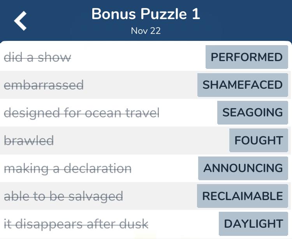This screenshot has width=292, height=239.
Task: Click the Bonus Puzzle 1 title
Action: tap(146, 14)
